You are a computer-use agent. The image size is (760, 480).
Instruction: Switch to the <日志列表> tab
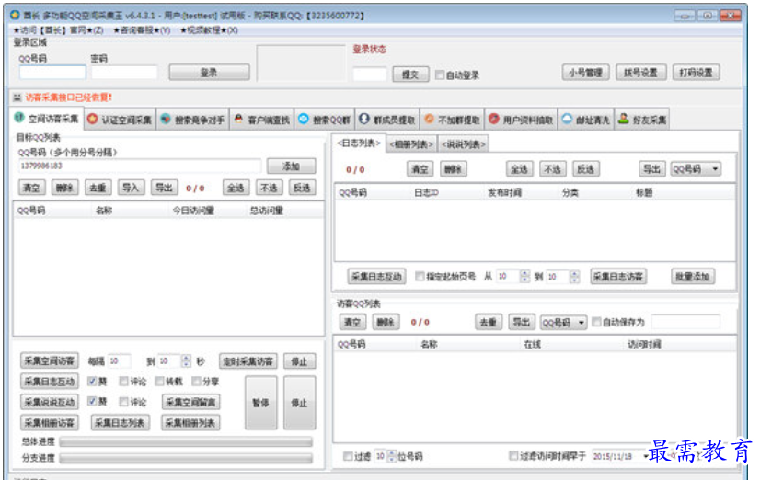tap(359, 143)
